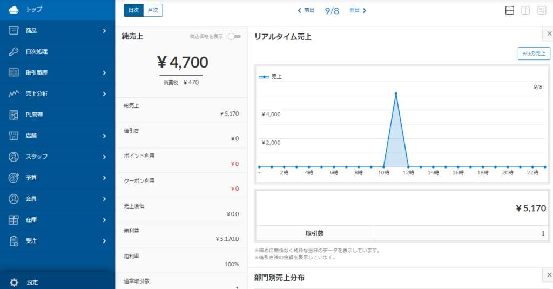Screen dimensions: 553x289
Task: Expand the 売上分析 submenu arrow
Action: (104, 94)
